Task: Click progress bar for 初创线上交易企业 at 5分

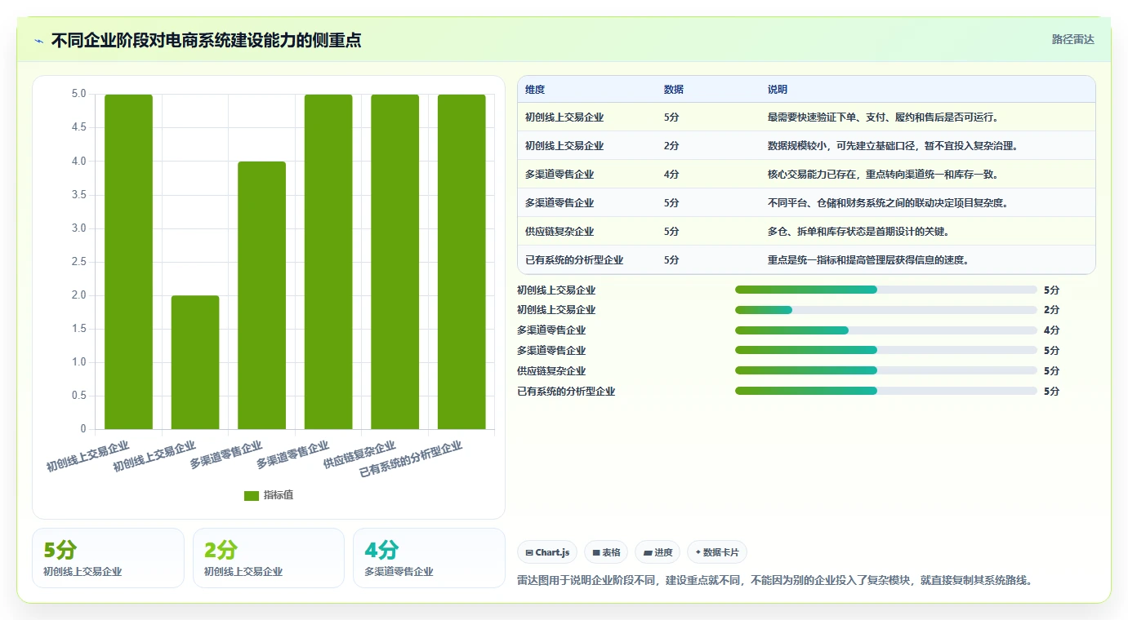Action: 886,290
